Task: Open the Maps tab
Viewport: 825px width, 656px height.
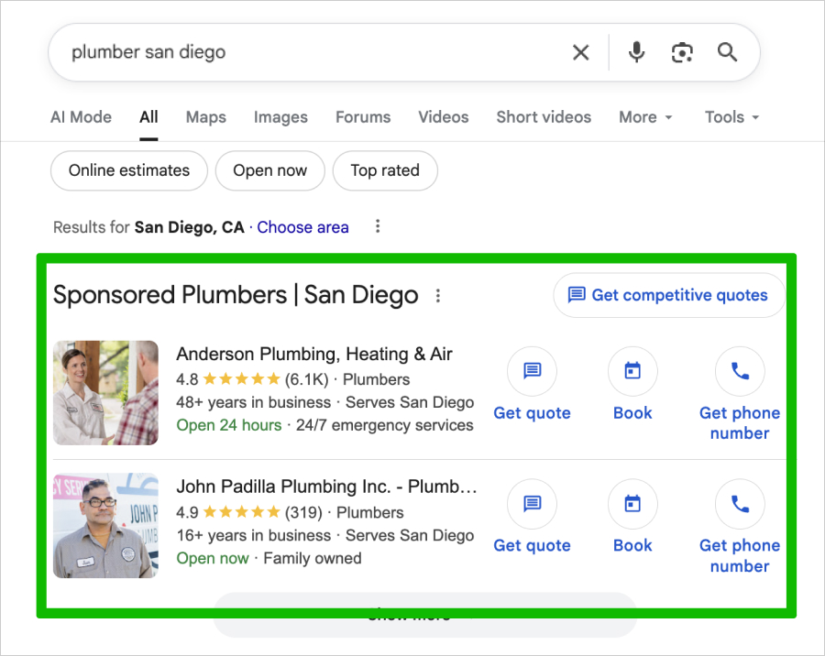Action: click(x=205, y=116)
